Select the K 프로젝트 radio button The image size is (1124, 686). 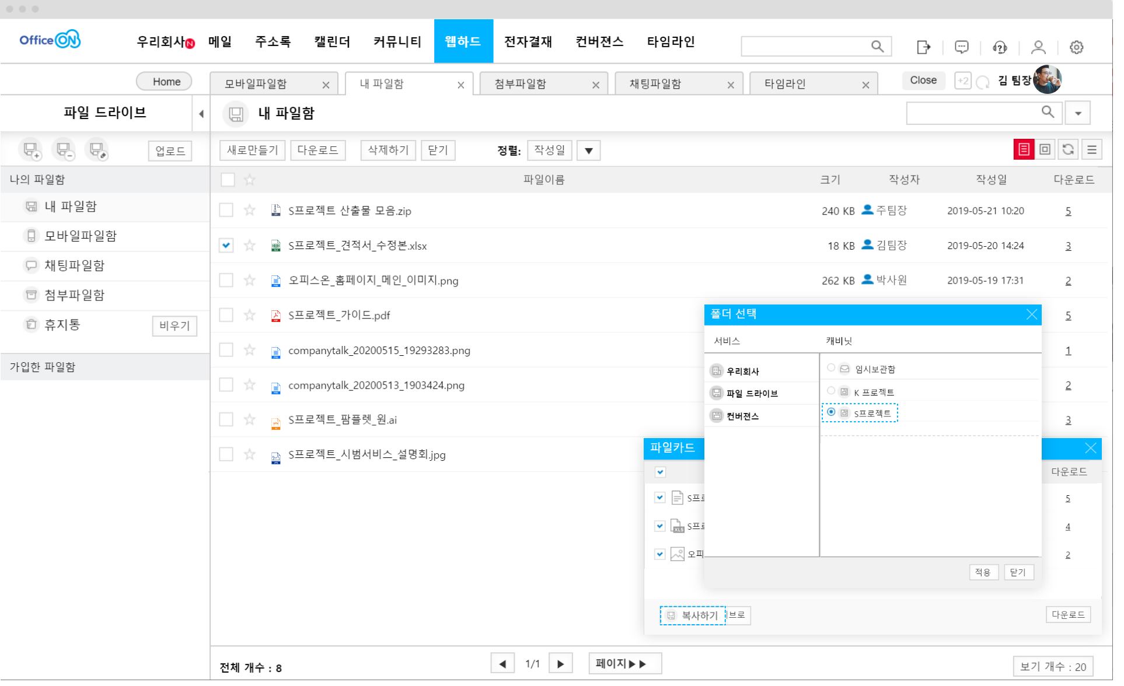tap(831, 391)
